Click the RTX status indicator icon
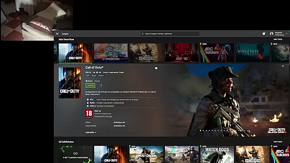 click(x=87, y=100)
